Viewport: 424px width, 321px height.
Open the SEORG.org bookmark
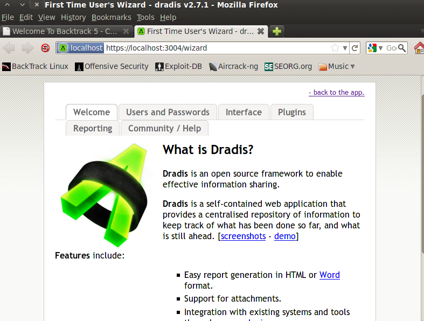[x=288, y=67]
